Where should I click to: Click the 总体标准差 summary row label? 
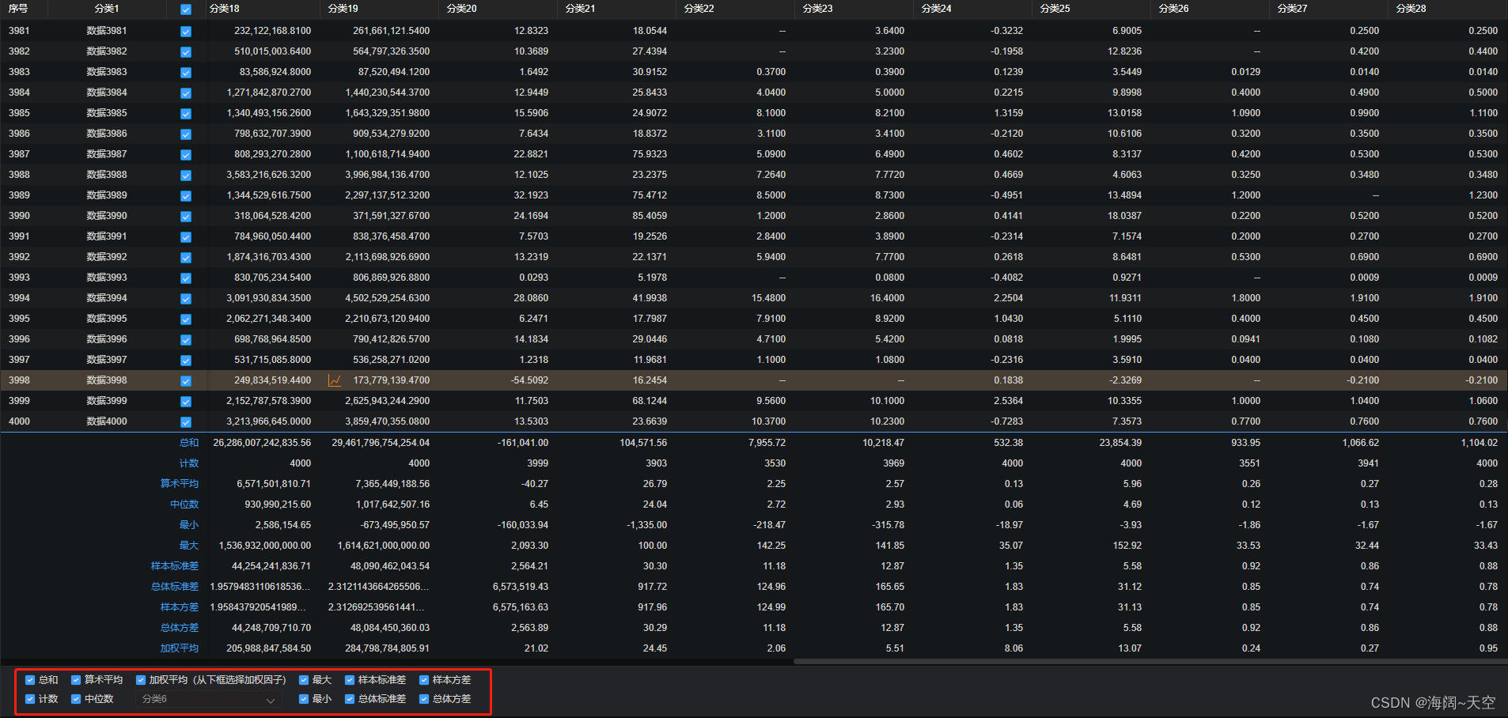tap(175, 587)
